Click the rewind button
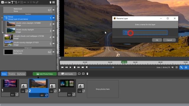 (66, 67)
